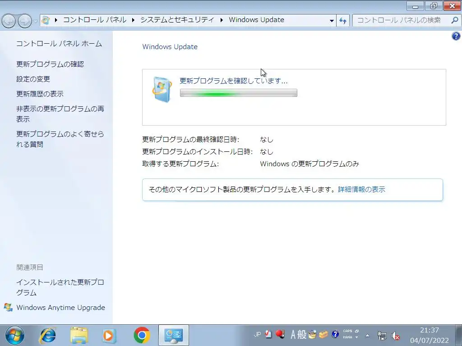Viewport: 462px width, 346px height.
Task: Toggle the KANA lock indicator
Action: [347, 337]
